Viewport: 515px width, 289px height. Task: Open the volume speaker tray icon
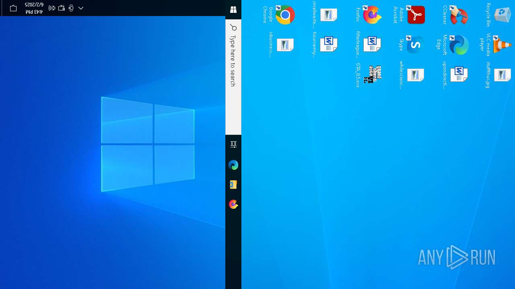[52, 8]
